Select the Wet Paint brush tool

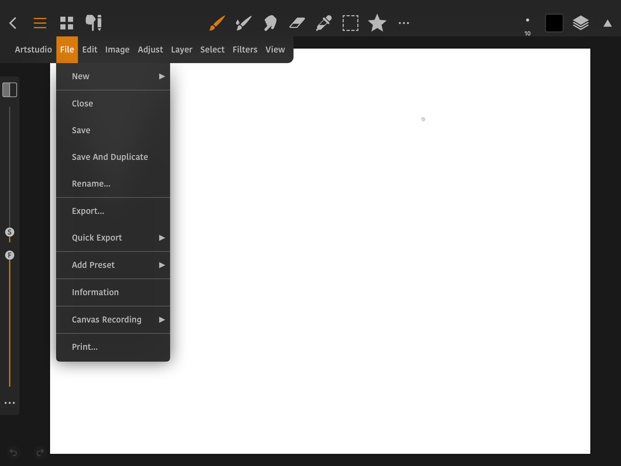coord(243,23)
